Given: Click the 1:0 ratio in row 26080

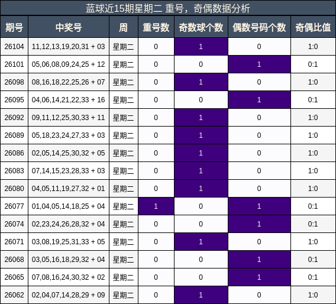Looking at the screenshot, I should (313, 189).
